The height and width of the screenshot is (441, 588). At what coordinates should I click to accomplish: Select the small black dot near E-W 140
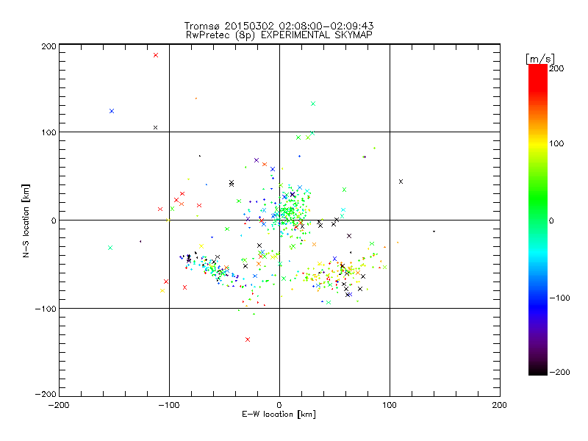(x=434, y=232)
